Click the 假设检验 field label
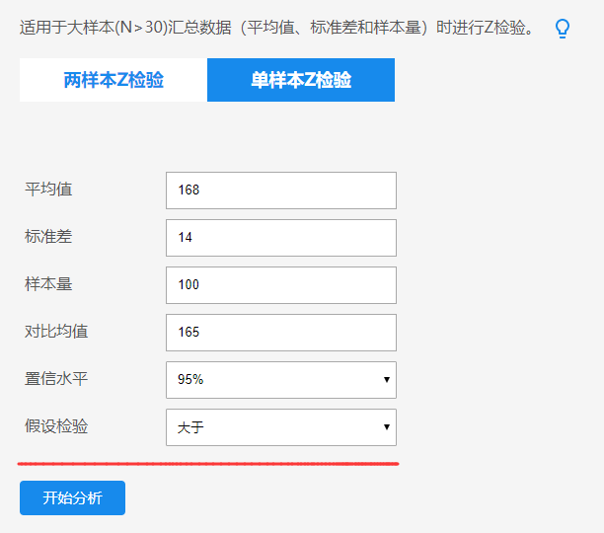 point(56,426)
